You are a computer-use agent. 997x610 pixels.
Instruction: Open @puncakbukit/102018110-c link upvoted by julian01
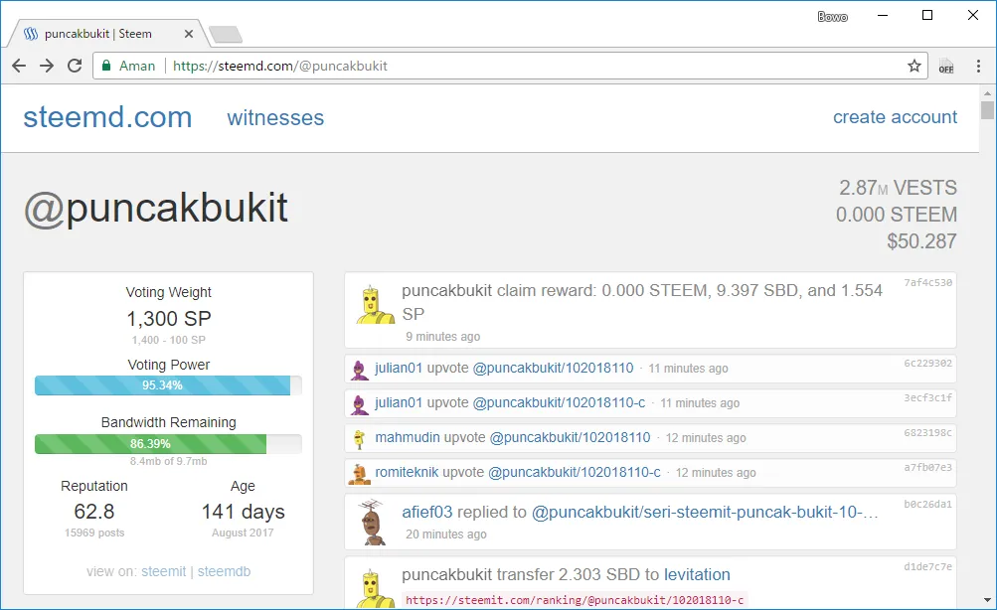pyautogui.click(x=559, y=402)
